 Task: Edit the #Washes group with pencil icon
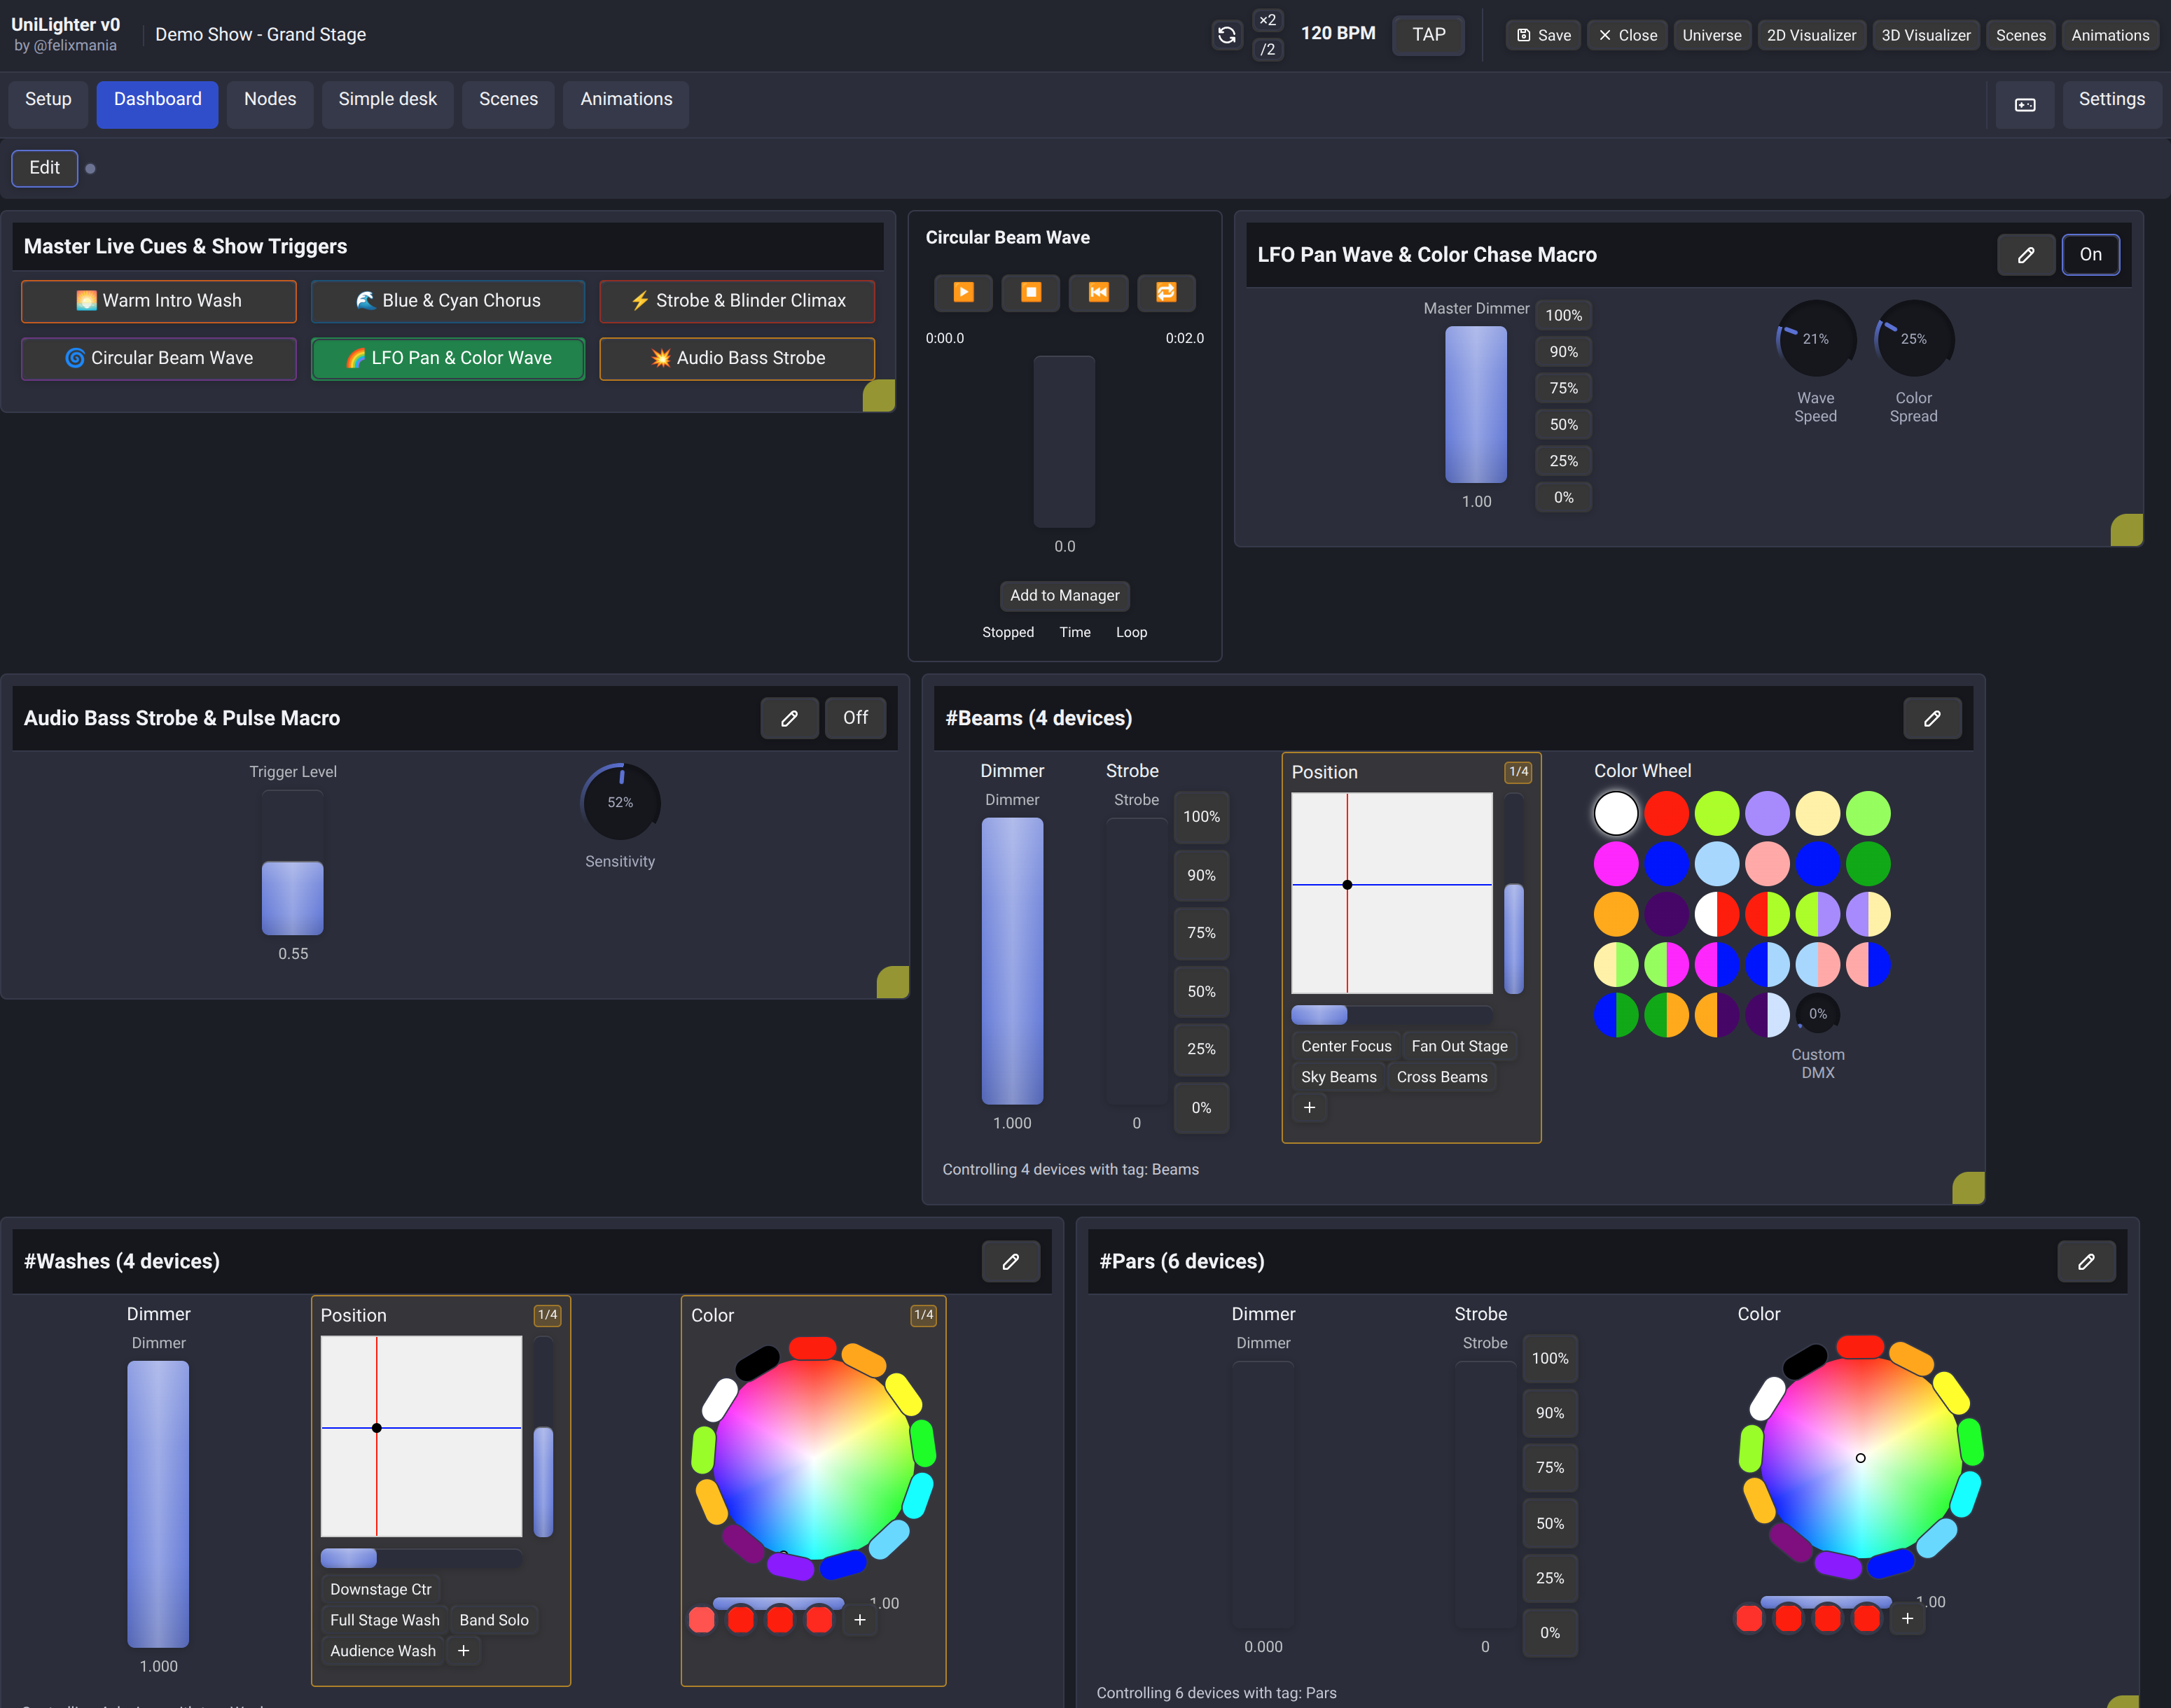pyautogui.click(x=1011, y=1261)
